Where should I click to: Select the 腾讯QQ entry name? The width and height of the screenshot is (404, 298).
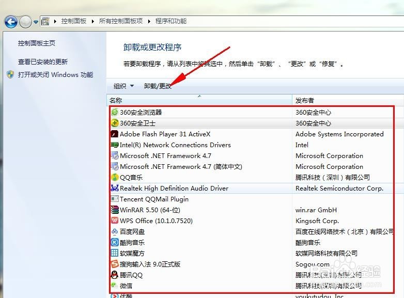point(131,275)
